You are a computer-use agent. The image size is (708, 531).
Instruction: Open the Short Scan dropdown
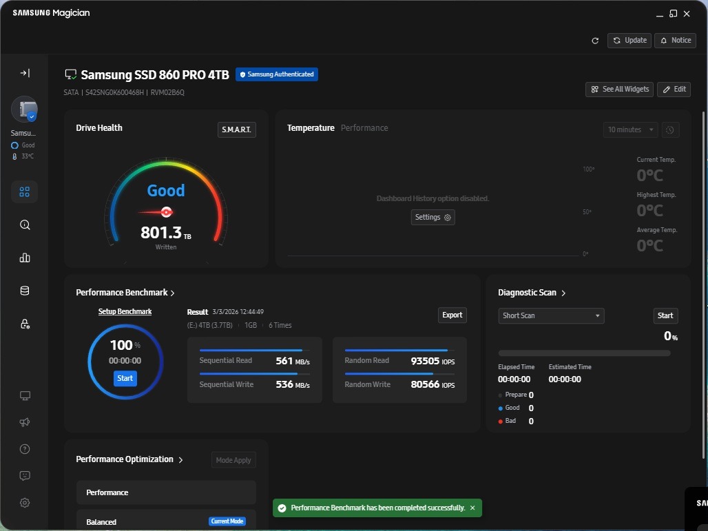551,315
